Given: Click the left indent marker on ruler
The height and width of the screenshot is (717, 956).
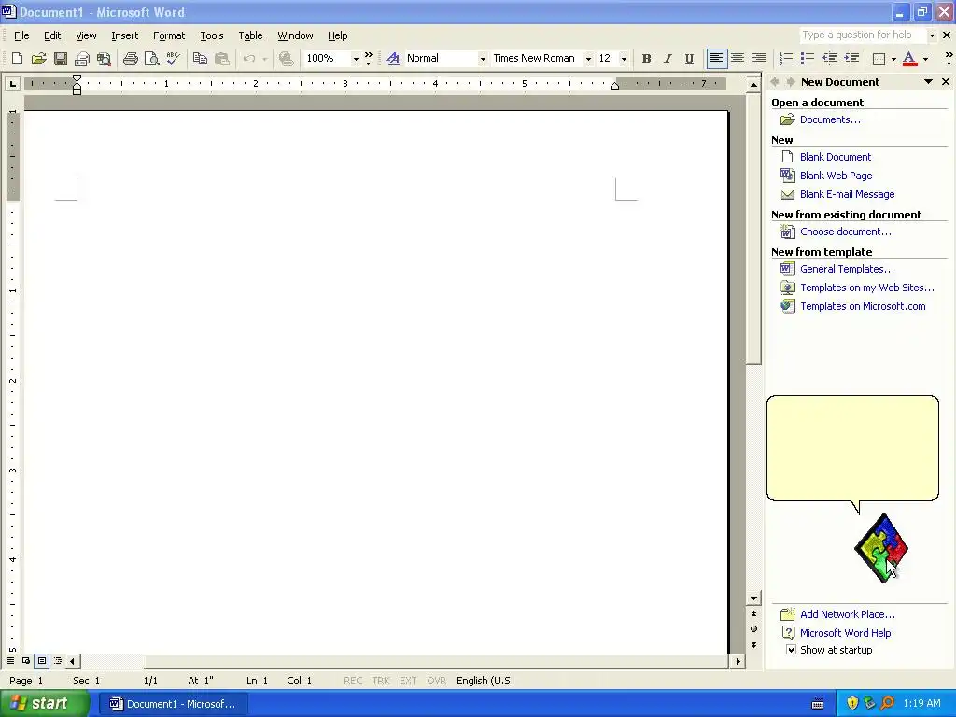Looking at the screenshot, I should click(77, 91).
